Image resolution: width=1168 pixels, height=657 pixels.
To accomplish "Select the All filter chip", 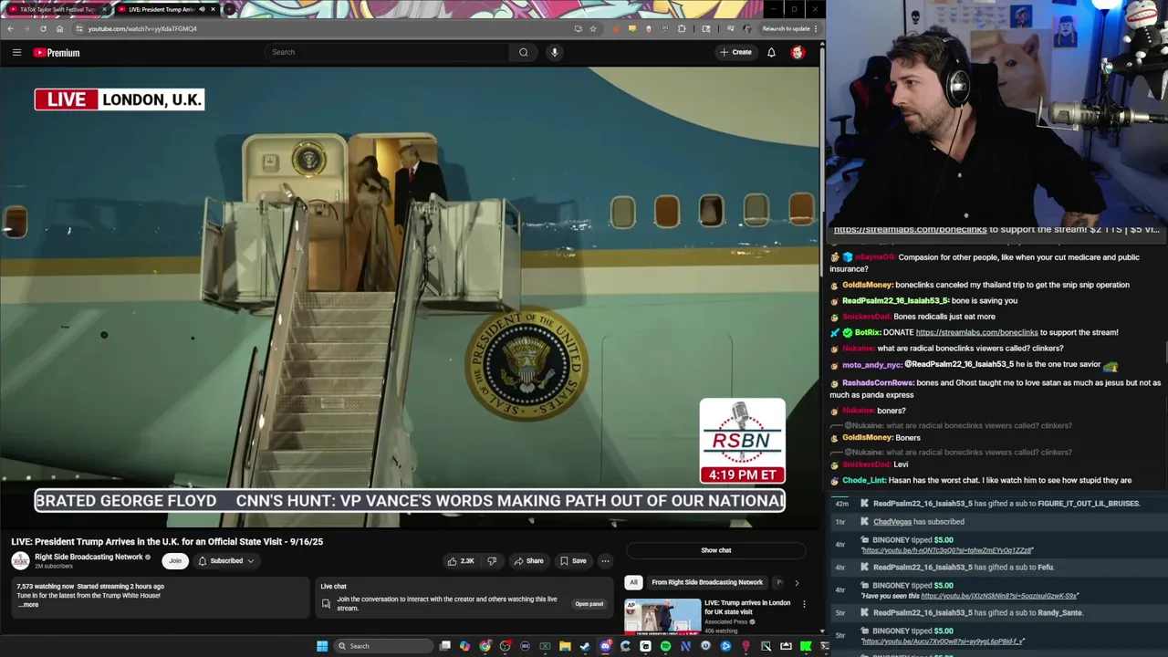I will [x=633, y=582].
